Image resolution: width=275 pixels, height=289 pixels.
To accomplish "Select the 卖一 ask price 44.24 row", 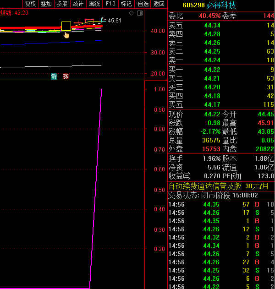I will 221,60.
